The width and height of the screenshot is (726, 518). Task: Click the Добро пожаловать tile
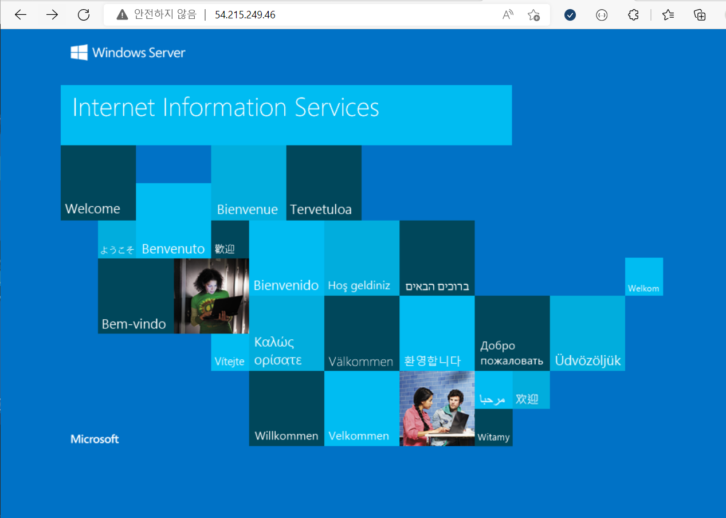(512, 333)
